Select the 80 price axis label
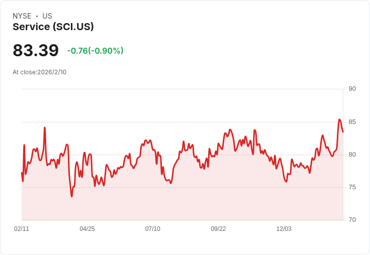Image resolution: width=370 pixels, height=255 pixels. coord(352,155)
